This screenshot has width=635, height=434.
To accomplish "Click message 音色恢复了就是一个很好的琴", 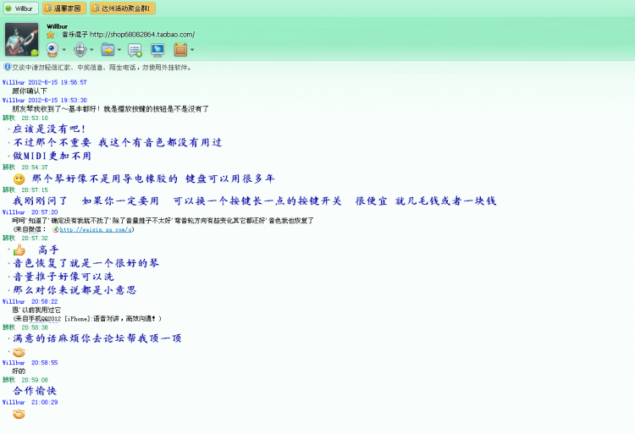I will [86, 263].
